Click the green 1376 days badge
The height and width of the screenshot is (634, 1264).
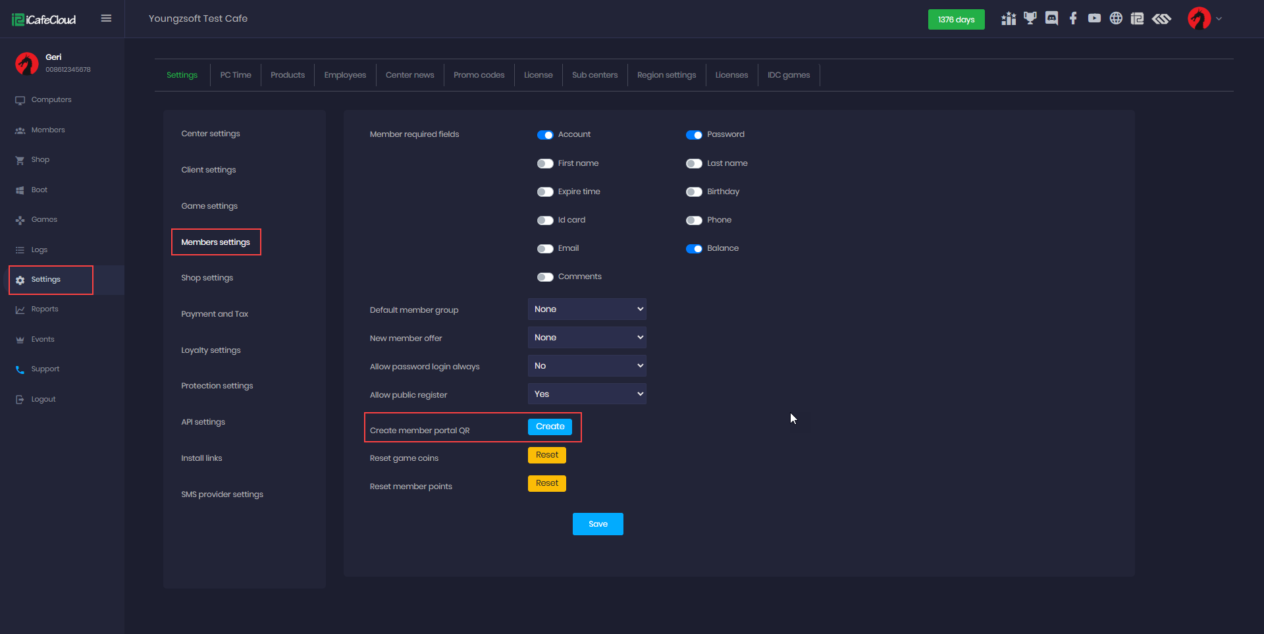pos(956,20)
